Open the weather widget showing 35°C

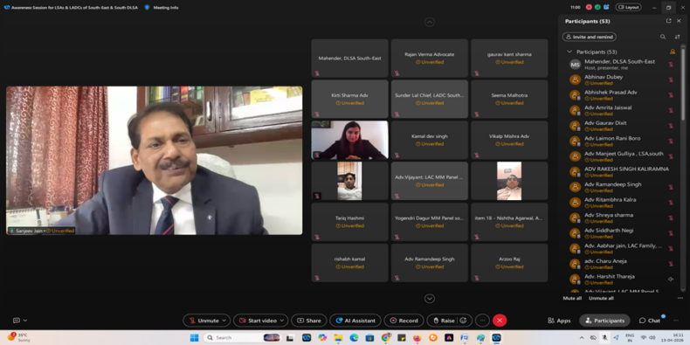click(18, 337)
